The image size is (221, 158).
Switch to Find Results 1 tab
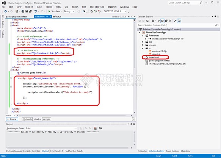tap(56, 151)
